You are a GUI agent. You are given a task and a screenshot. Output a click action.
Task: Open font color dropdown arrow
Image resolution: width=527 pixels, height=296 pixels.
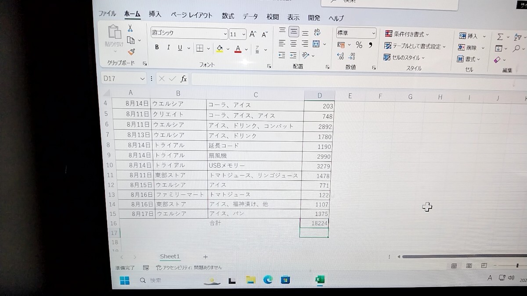(246, 49)
